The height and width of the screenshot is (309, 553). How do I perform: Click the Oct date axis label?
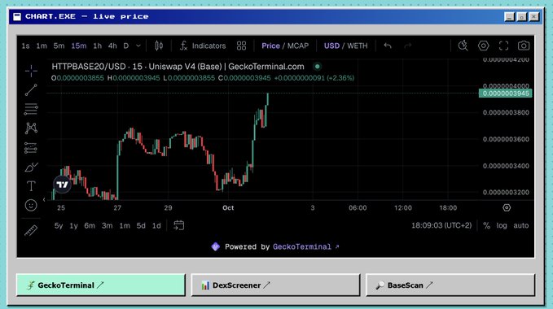(x=228, y=207)
